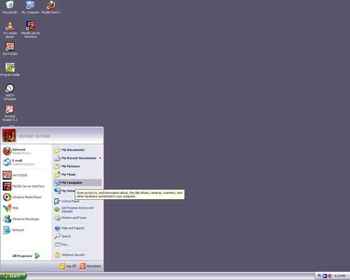The height and width of the screenshot is (280, 350).
Task: Open My Pictures in Start menu
Action: pyautogui.click(x=77, y=167)
